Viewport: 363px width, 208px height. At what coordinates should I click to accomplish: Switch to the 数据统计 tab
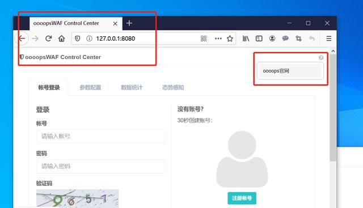pos(132,87)
